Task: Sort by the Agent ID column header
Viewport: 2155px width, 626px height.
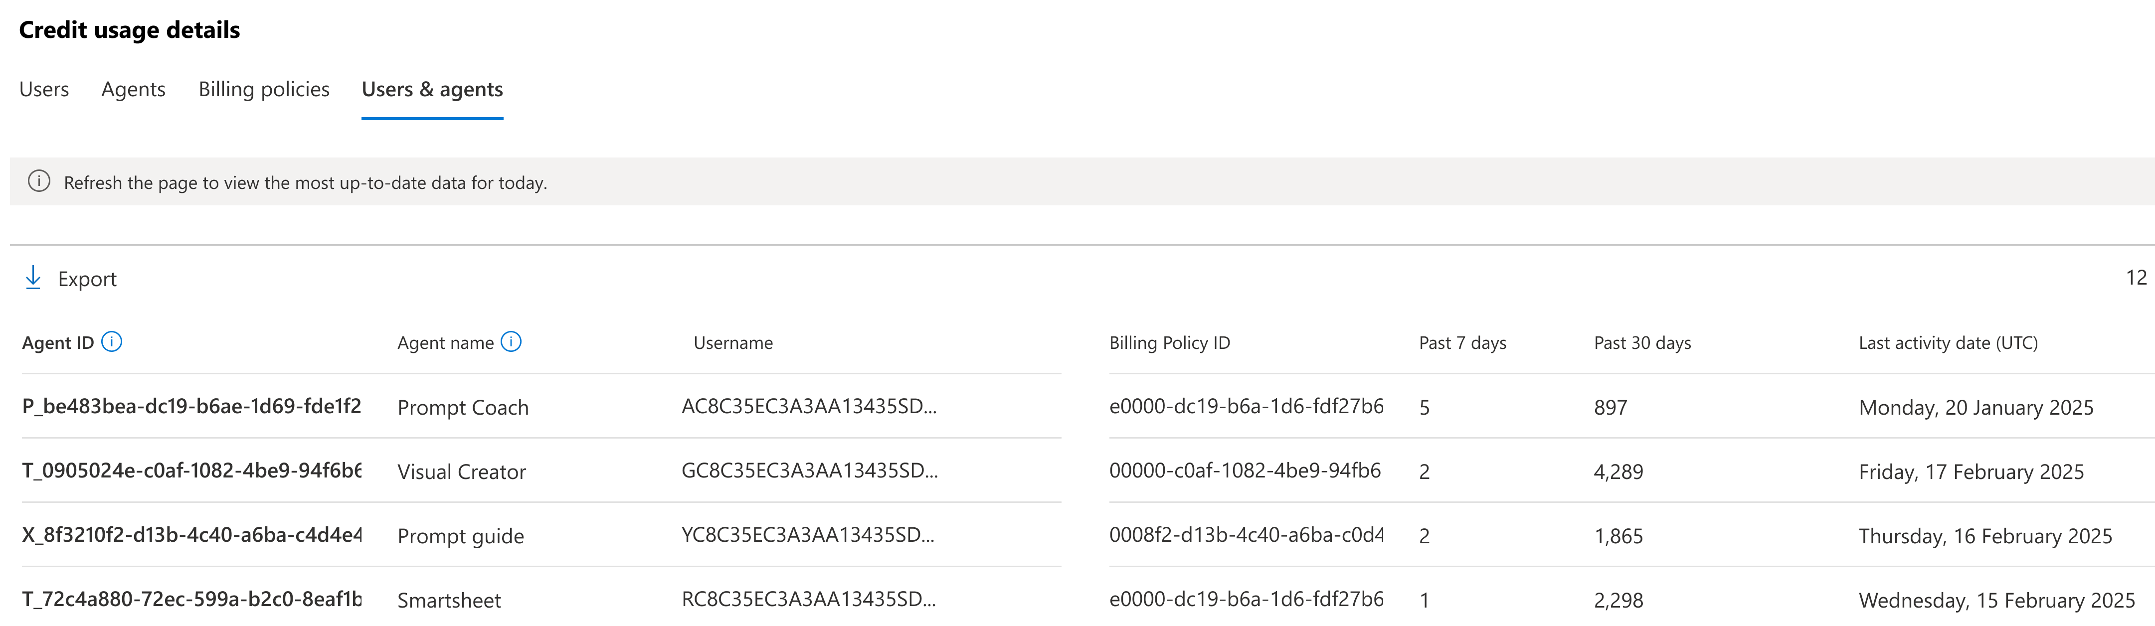Action: point(58,343)
